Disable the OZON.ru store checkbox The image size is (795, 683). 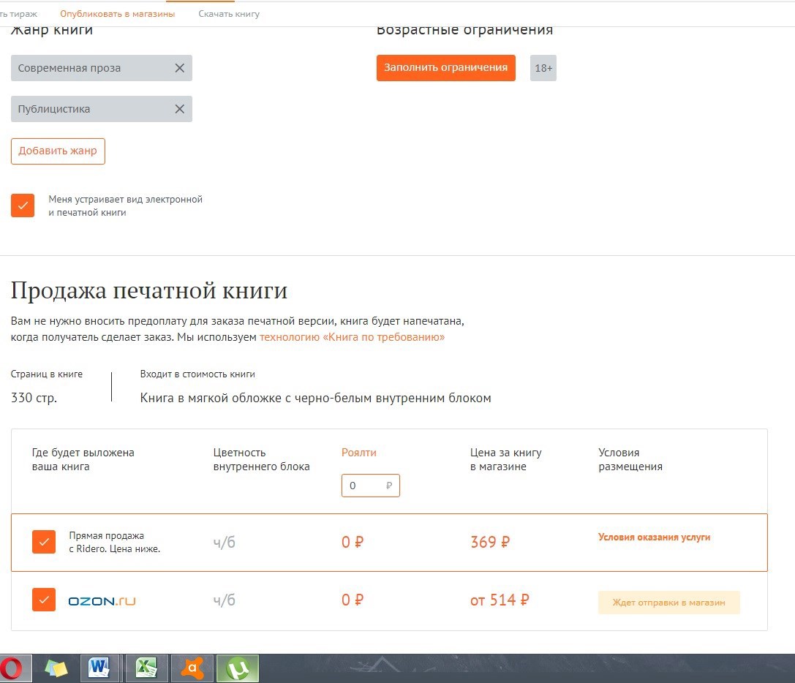(44, 600)
